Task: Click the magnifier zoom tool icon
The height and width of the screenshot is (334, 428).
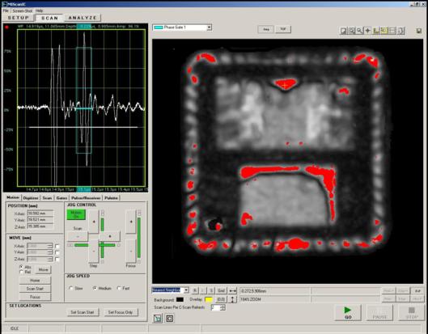Action: coord(360,31)
